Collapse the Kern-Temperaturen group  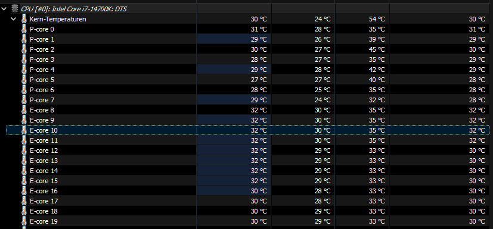click(x=14, y=19)
